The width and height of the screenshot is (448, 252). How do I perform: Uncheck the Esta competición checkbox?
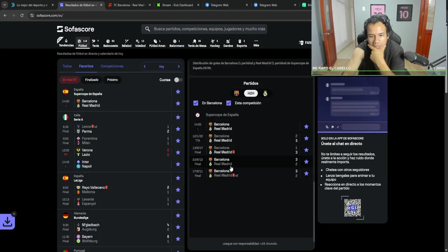click(x=229, y=103)
